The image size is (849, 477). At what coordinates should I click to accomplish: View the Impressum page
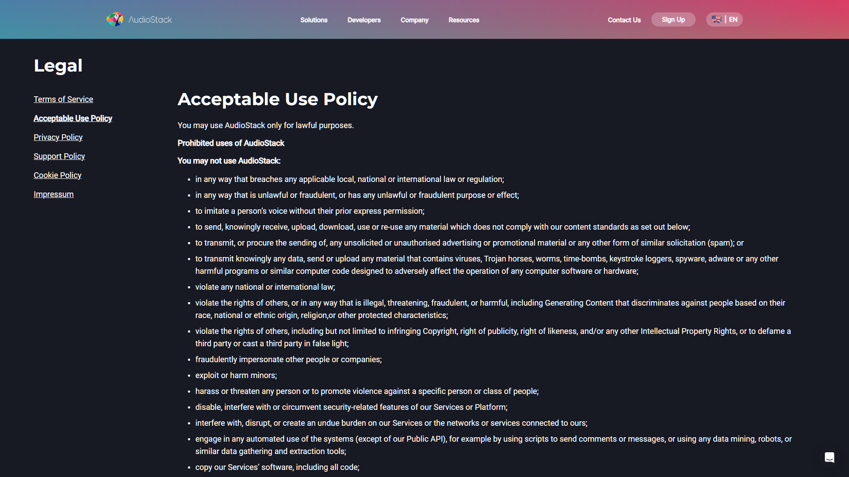[x=54, y=194]
